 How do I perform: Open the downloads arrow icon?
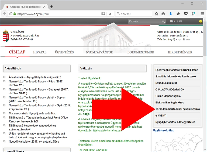pos(171,14)
